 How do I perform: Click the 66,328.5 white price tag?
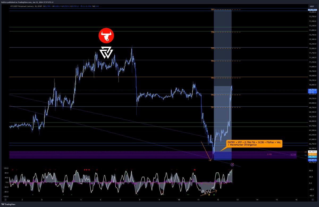pos(312,152)
